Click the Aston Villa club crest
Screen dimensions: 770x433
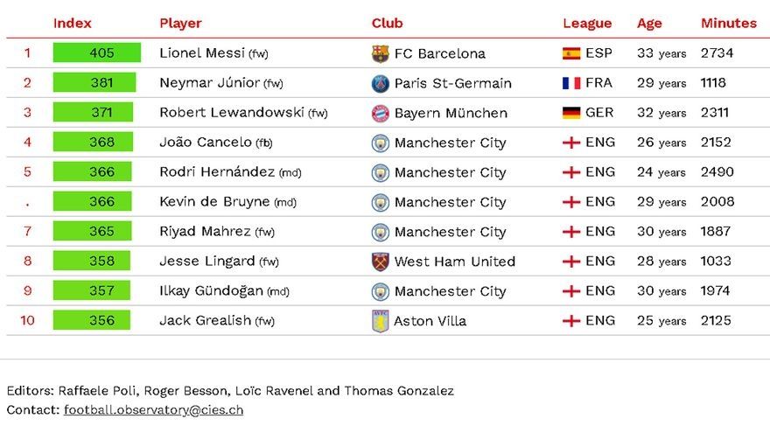(x=380, y=321)
